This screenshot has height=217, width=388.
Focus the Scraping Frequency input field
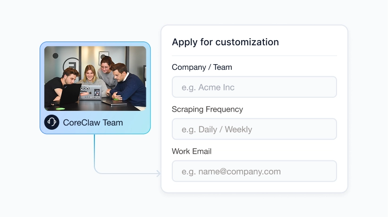[x=254, y=129]
